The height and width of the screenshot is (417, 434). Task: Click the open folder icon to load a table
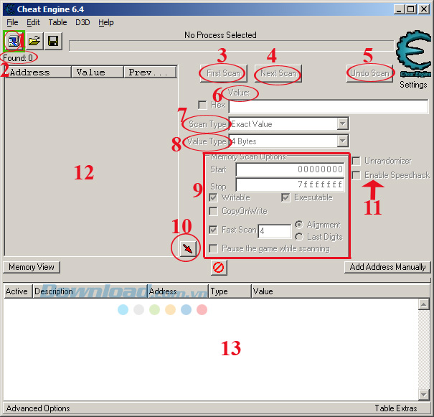(x=34, y=41)
